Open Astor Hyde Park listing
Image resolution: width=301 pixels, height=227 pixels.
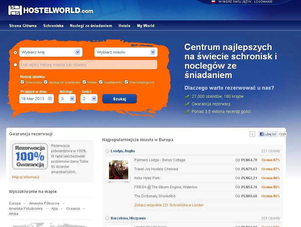[147, 178]
